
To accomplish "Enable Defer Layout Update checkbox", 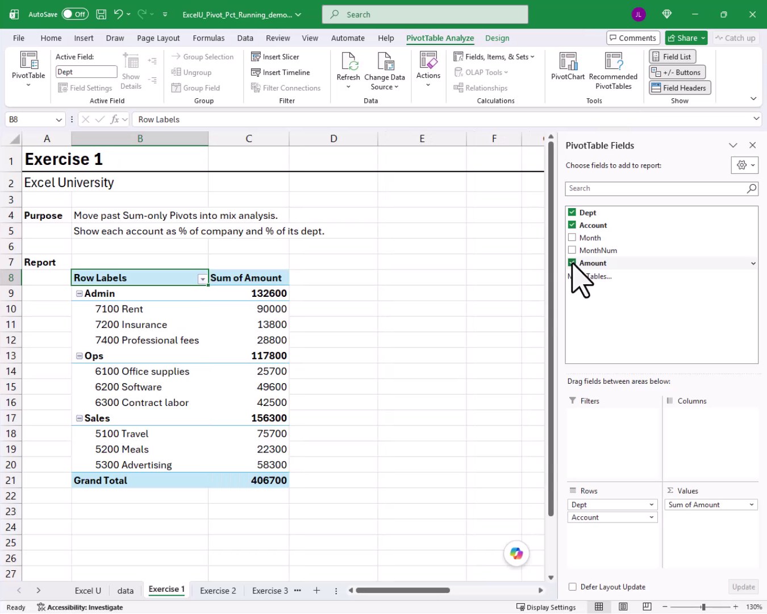I will click(x=573, y=587).
